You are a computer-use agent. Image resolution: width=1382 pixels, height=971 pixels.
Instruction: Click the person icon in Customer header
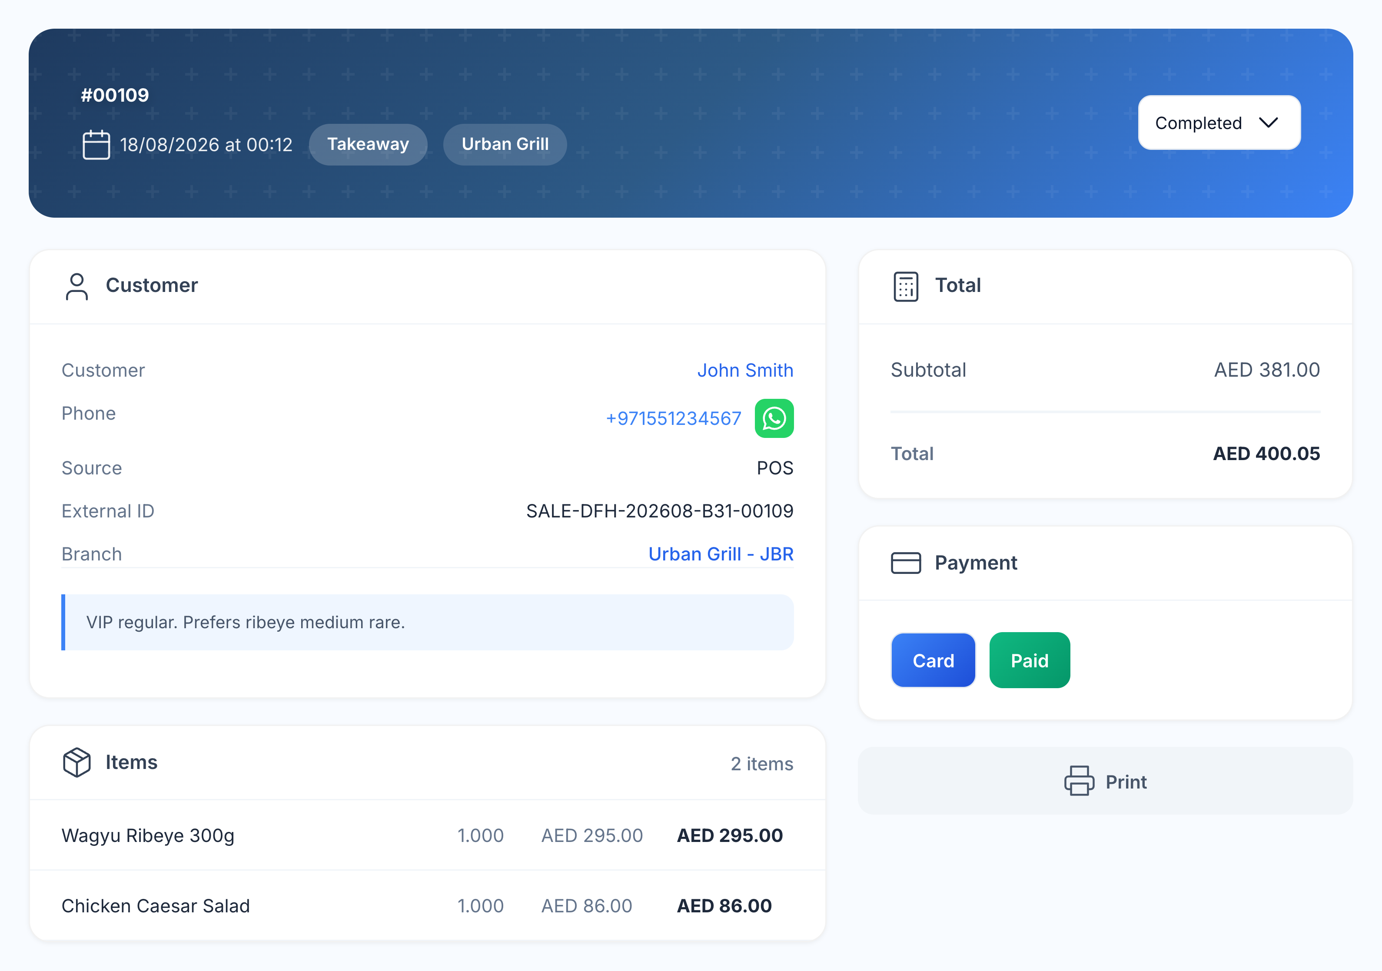(76, 286)
